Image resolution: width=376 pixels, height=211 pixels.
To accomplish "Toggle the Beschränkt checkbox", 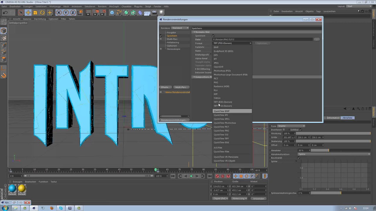I will coord(298,158).
